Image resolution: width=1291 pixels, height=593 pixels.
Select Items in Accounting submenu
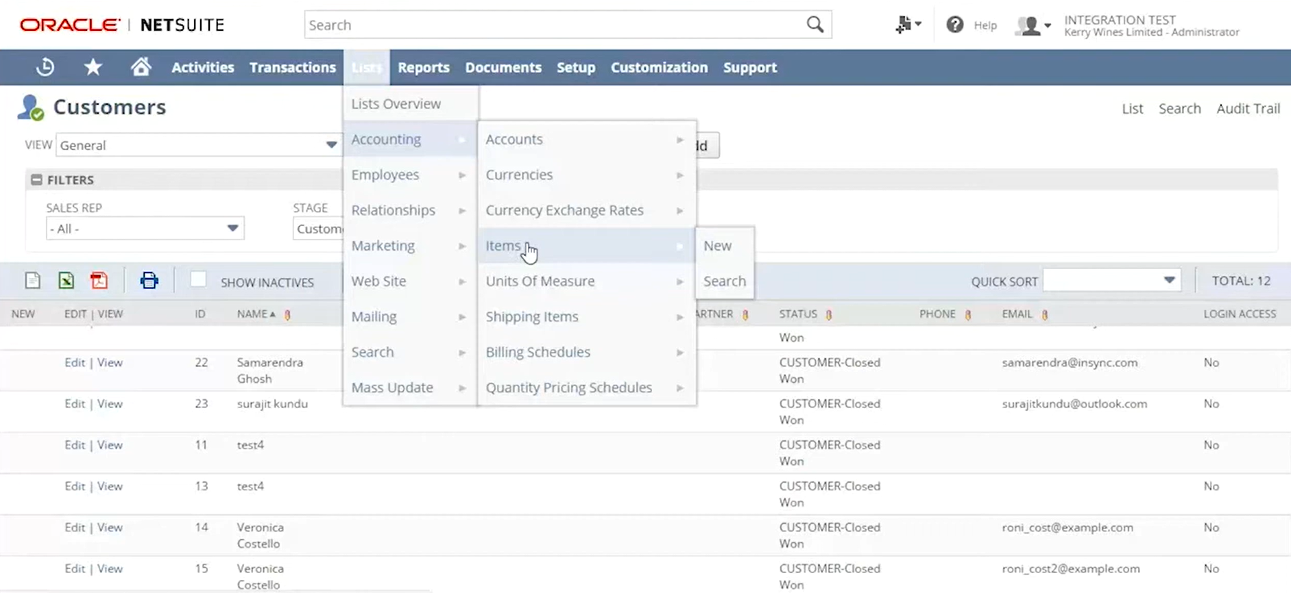(x=586, y=245)
